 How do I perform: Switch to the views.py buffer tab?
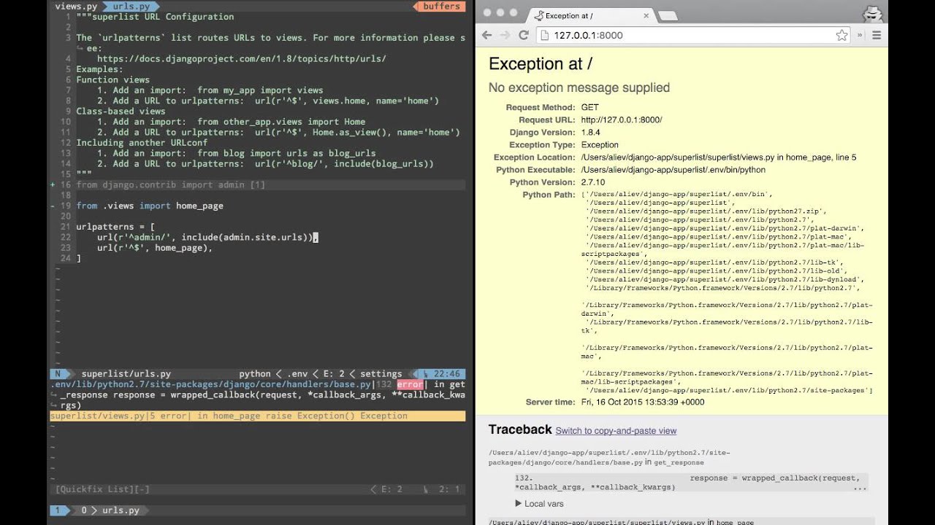pos(76,6)
